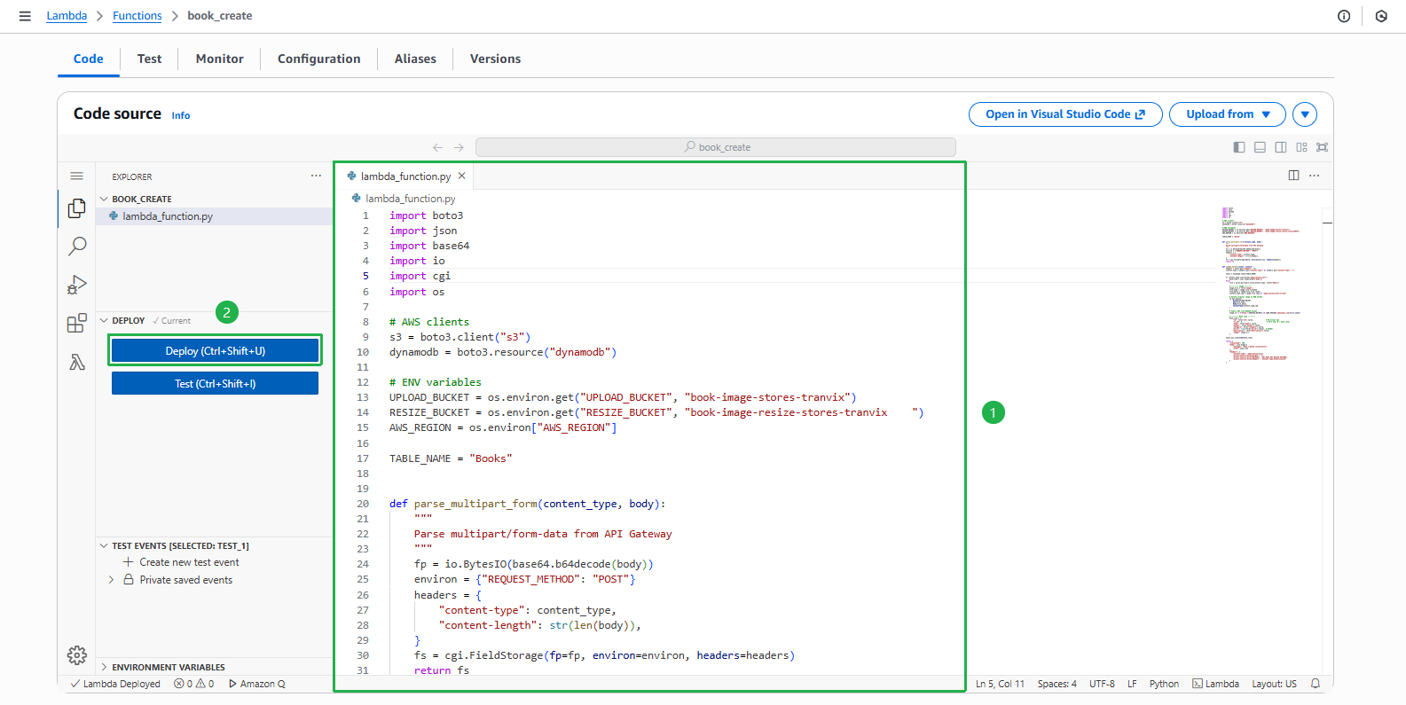The image size is (1406, 705).
Task: Open the Code source Info link
Action: tap(181, 115)
